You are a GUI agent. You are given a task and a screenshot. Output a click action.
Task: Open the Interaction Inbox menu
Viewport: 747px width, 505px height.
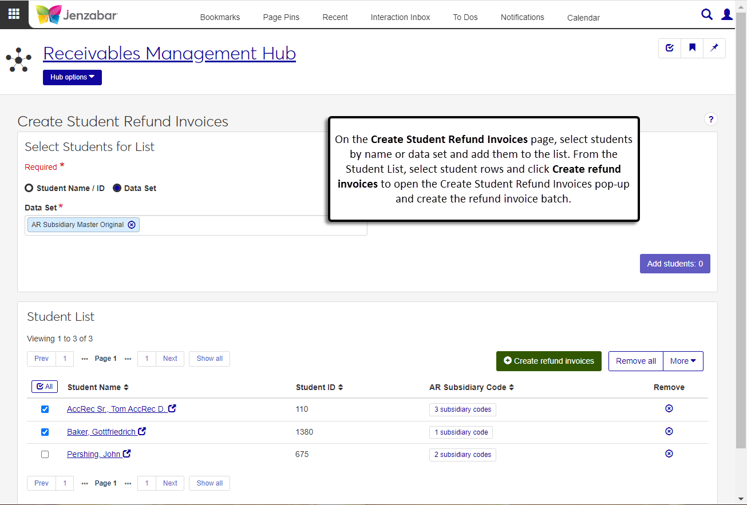[400, 17]
